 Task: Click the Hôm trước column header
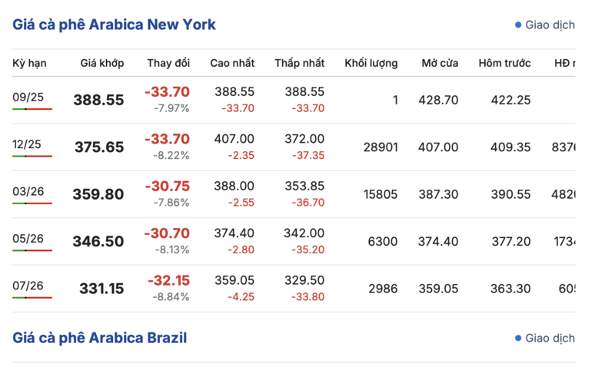point(504,63)
